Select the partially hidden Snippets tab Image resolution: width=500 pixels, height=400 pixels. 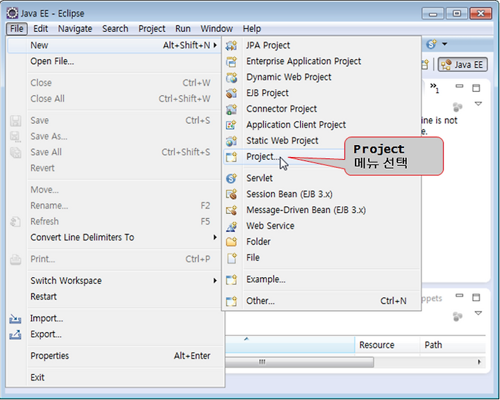(x=432, y=299)
